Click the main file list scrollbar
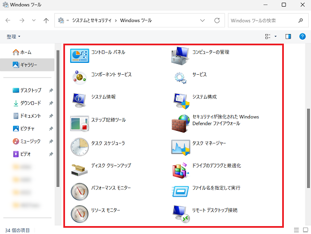Viewport: 311px width, 234px height. coord(308,148)
